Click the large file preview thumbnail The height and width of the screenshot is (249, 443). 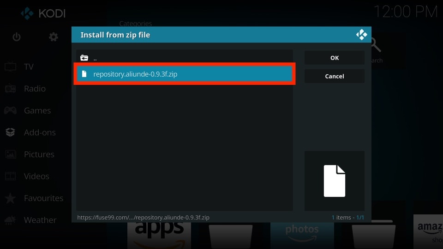(334, 181)
